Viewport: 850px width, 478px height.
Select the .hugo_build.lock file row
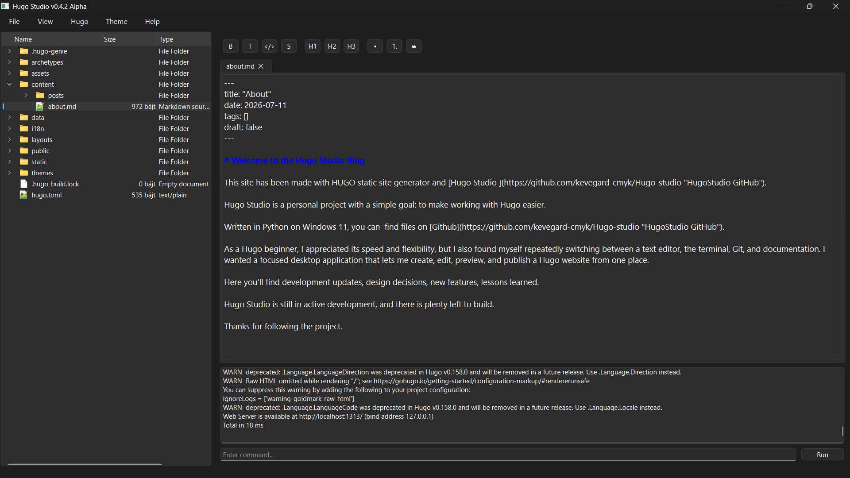coord(106,184)
